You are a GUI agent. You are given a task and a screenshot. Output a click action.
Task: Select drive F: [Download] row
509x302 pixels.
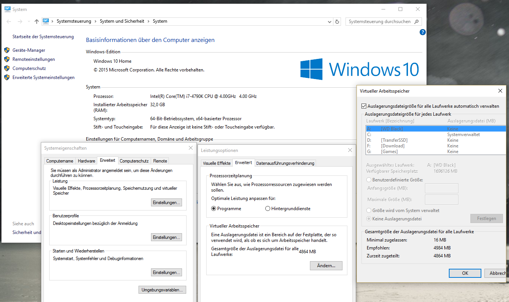pos(436,146)
